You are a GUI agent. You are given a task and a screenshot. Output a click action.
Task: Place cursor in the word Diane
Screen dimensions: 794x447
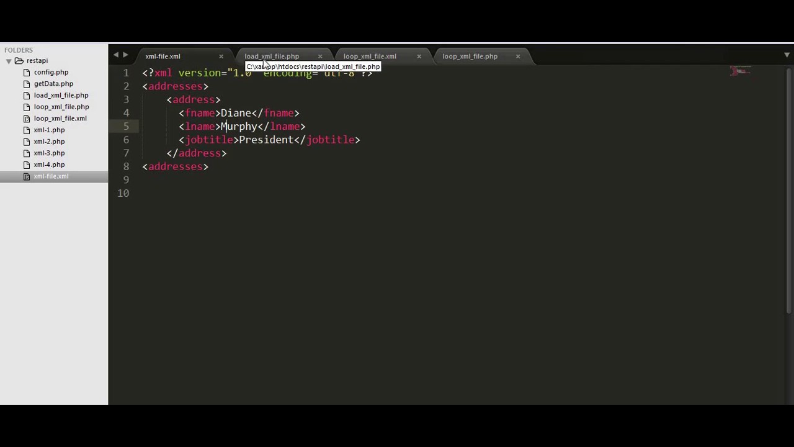236,113
